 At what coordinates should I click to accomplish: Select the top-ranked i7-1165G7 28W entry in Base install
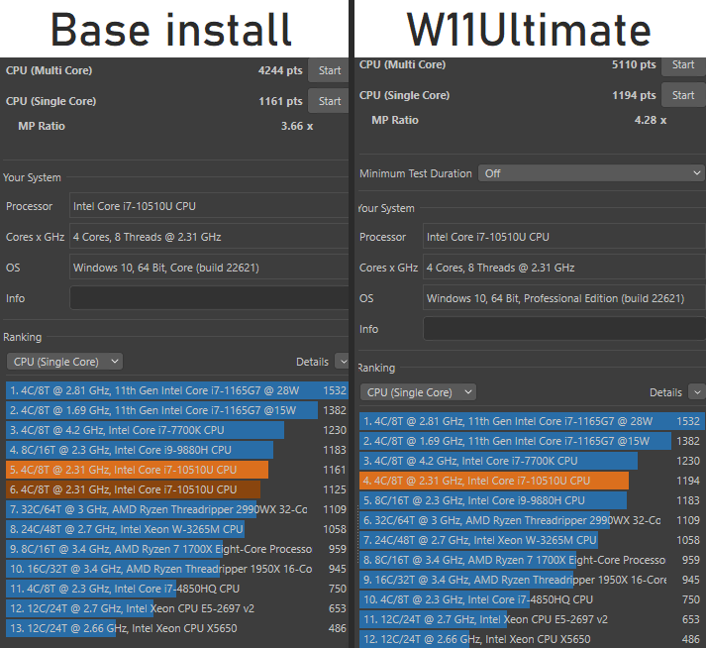tap(163, 390)
